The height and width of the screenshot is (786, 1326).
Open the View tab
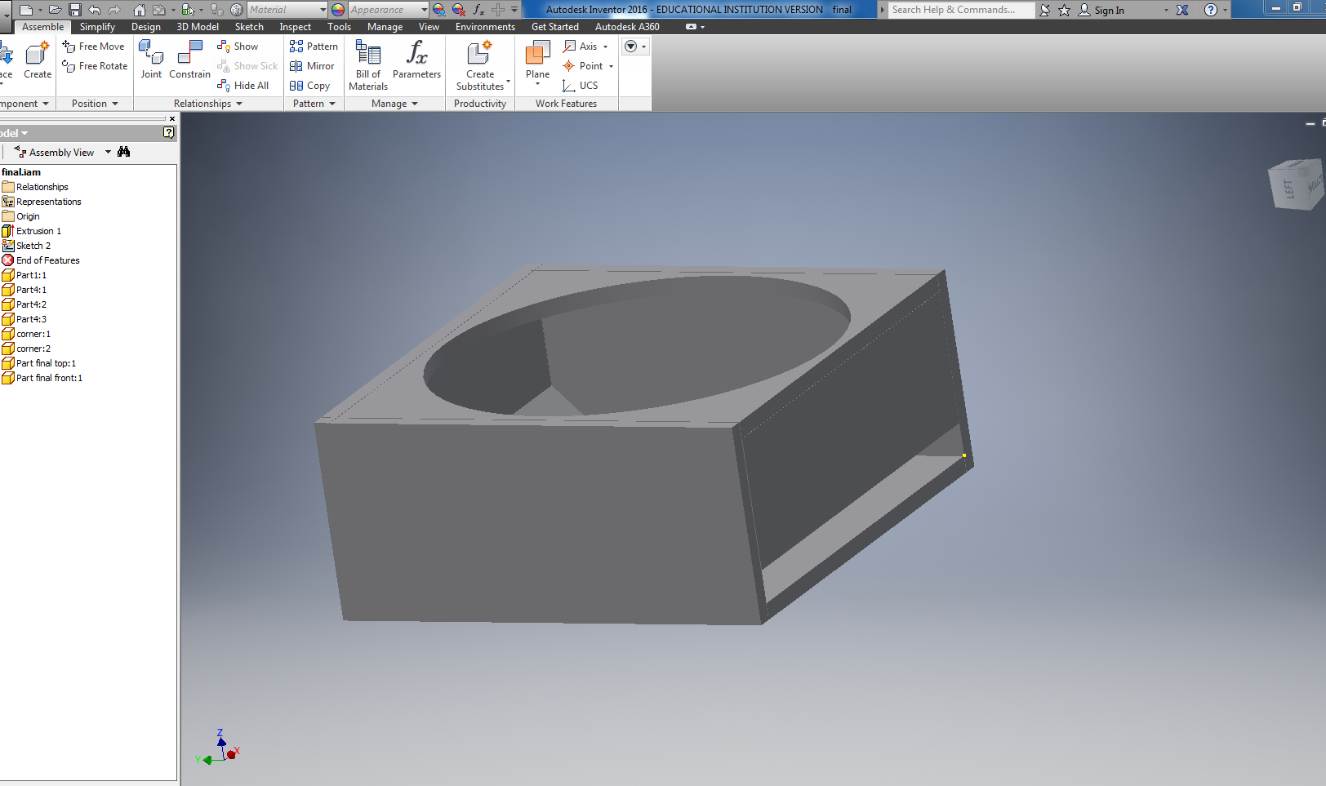(429, 27)
